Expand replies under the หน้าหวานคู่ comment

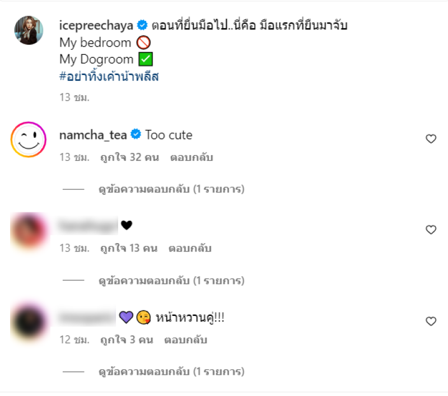click(171, 371)
